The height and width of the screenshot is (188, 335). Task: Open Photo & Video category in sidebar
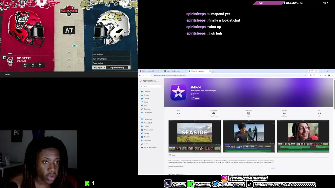148,130
